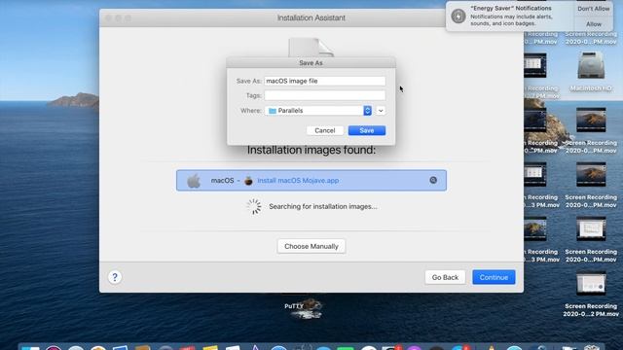Open the help question mark button

coord(115,277)
